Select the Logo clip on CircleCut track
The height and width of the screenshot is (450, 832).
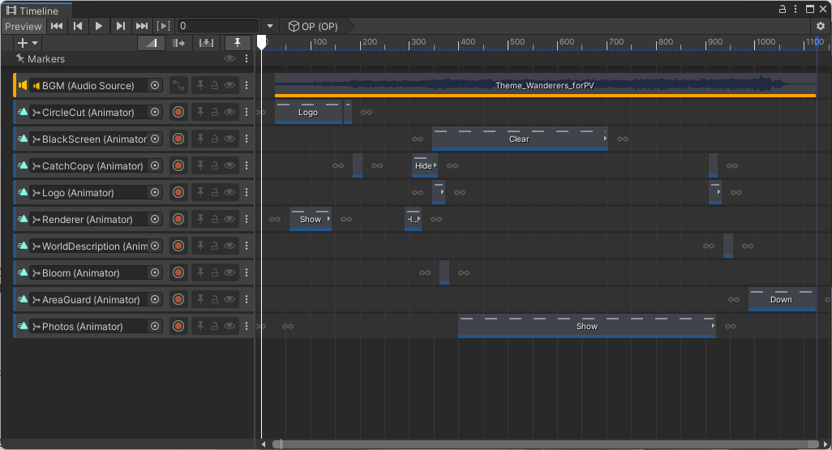[308, 112]
